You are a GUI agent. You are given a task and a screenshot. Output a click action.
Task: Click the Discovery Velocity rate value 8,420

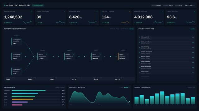126,88
